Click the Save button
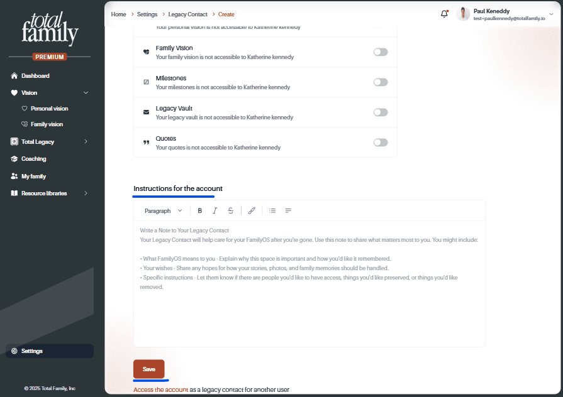The width and height of the screenshot is (563, 397). point(149,369)
